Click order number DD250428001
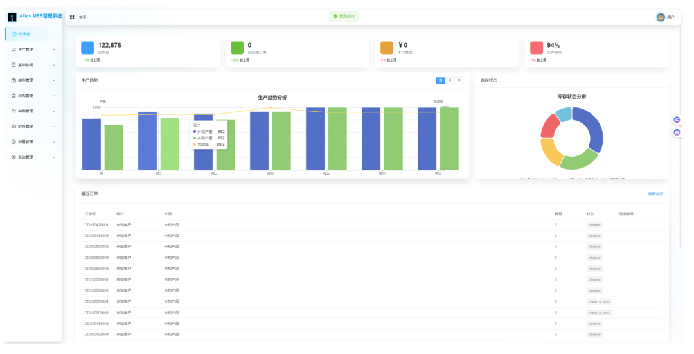 (x=96, y=225)
